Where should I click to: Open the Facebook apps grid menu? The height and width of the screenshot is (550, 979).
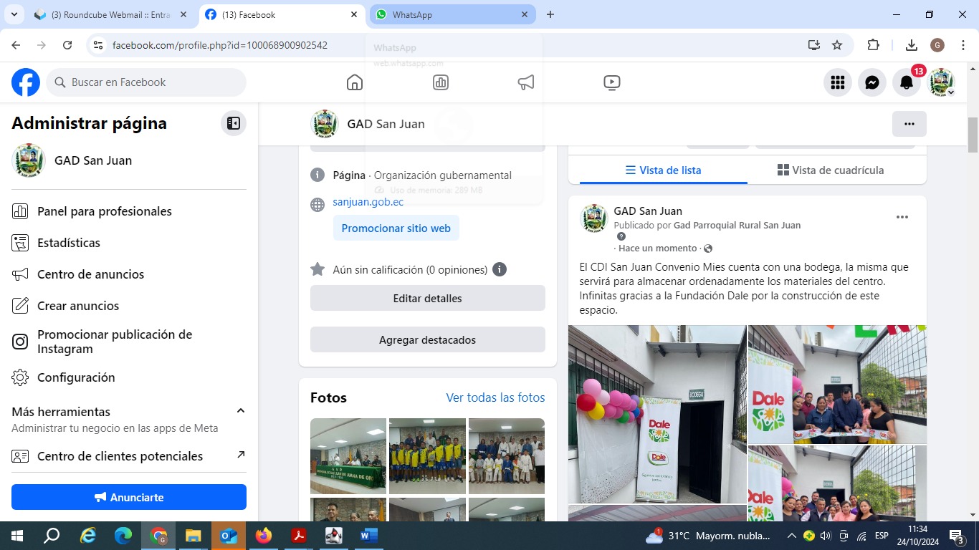tap(838, 82)
